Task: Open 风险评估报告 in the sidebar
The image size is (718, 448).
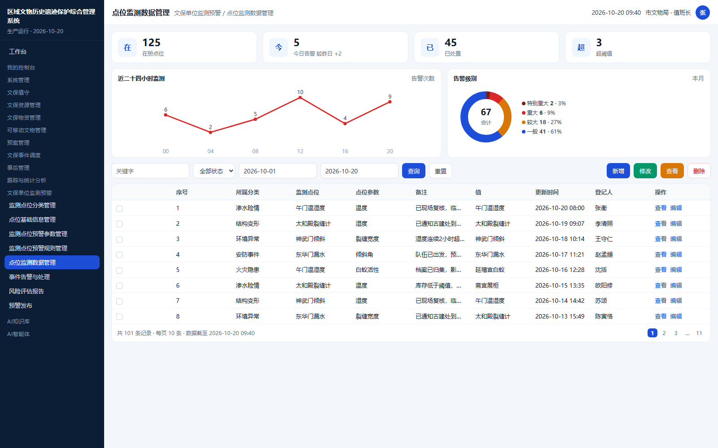Action: [x=52, y=291]
